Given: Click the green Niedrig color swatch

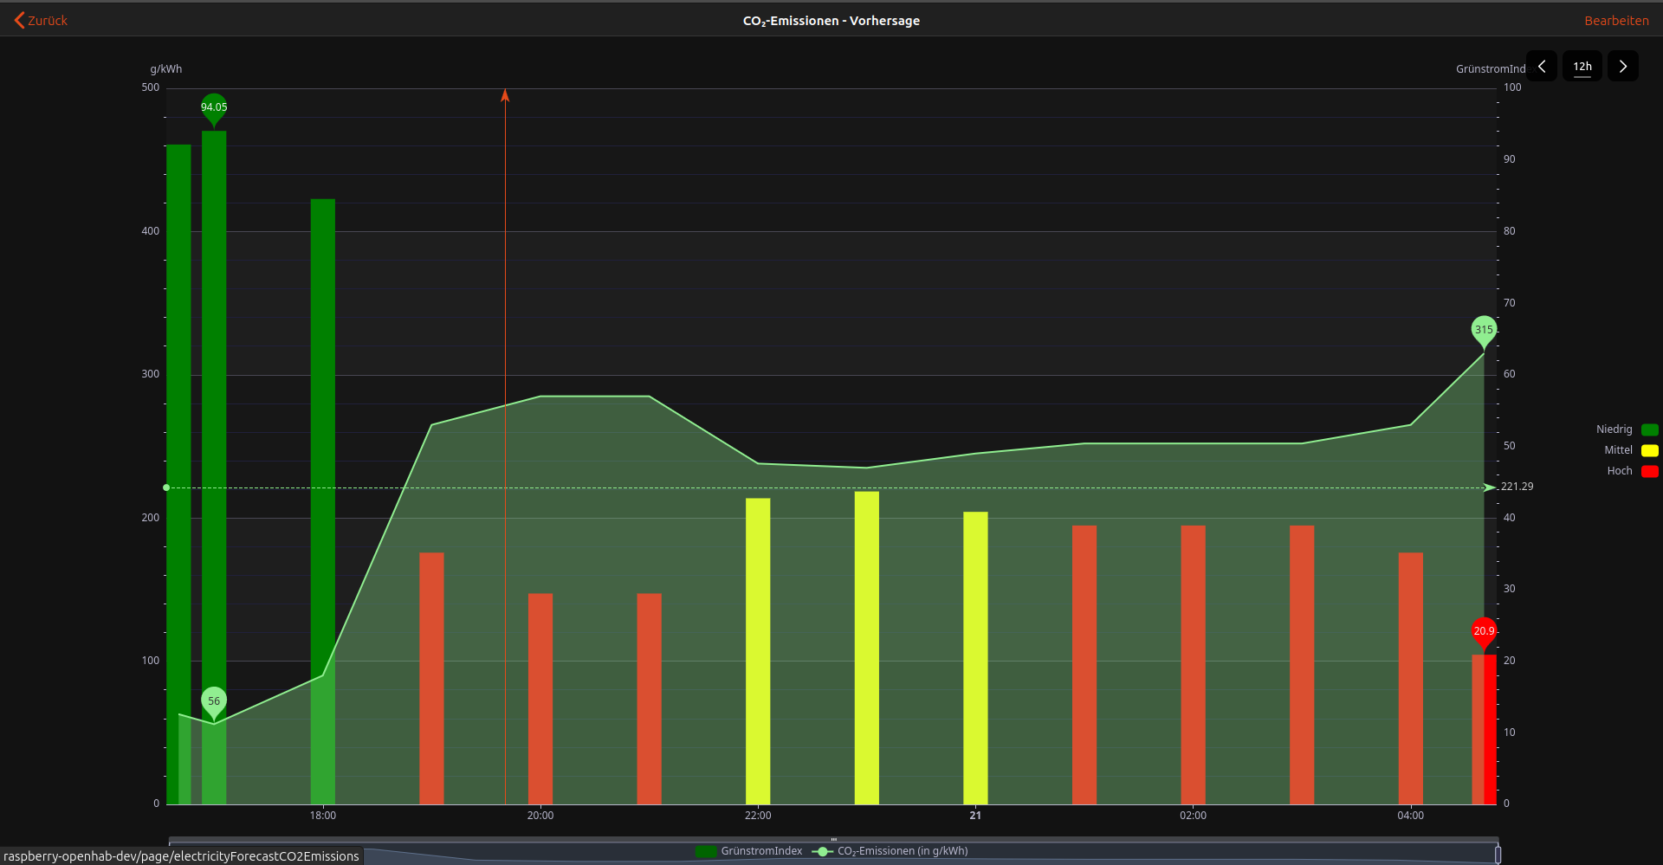Looking at the screenshot, I should point(1649,429).
